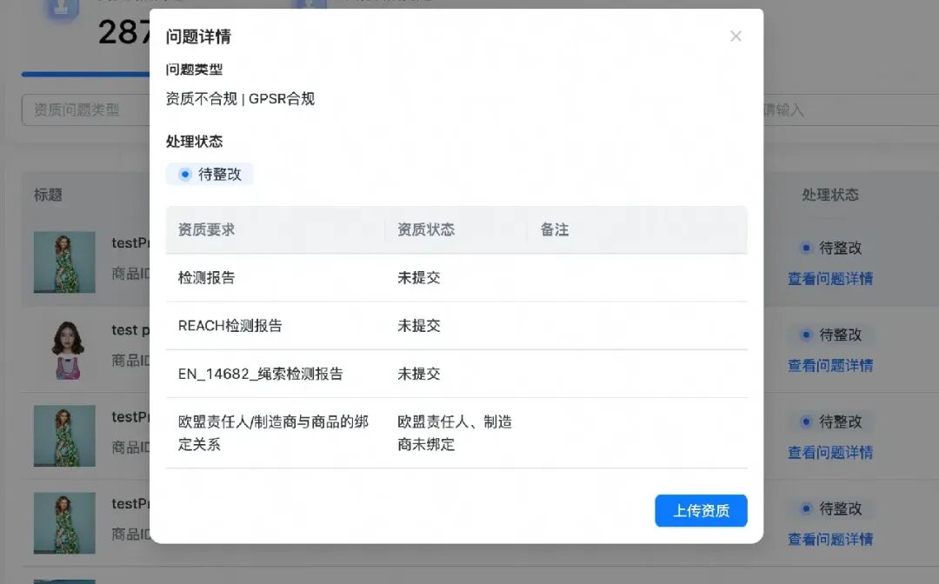Close the 问题详情 dialog with the × icon
939x584 pixels.
pos(736,36)
